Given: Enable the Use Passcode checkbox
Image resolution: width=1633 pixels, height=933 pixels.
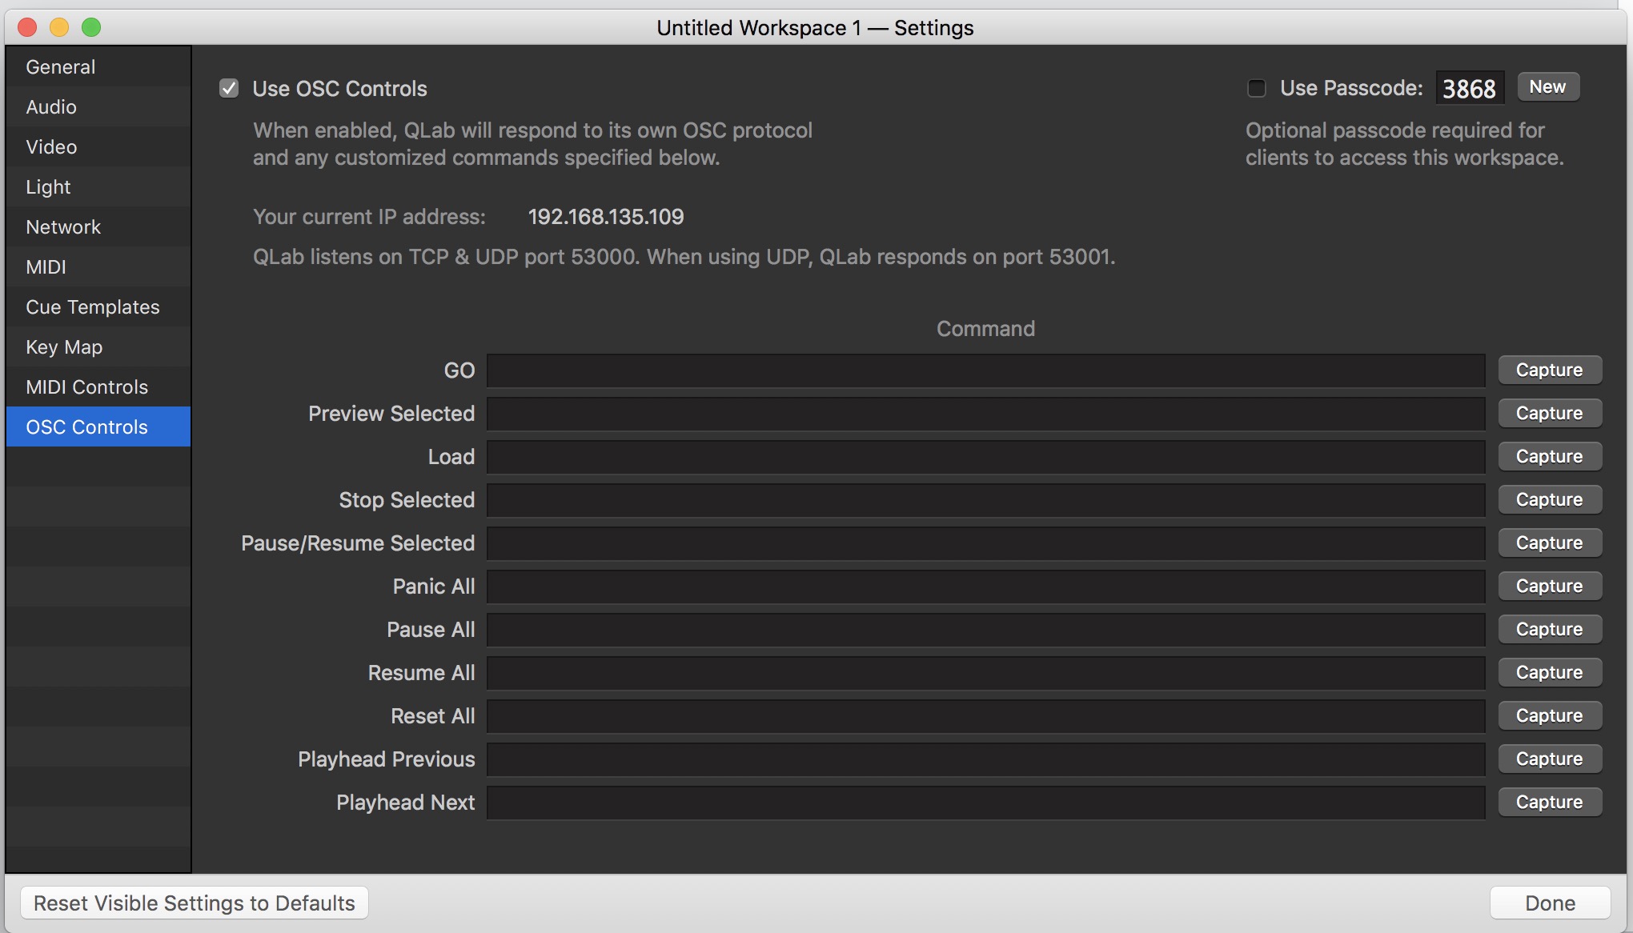Looking at the screenshot, I should pyautogui.click(x=1257, y=88).
